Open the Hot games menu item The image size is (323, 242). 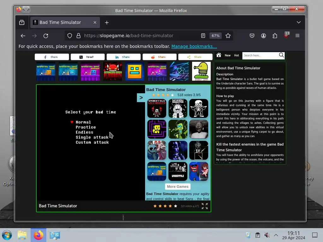237,55
